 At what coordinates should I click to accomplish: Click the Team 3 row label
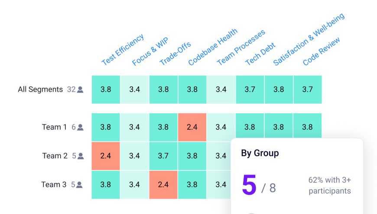click(54, 185)
